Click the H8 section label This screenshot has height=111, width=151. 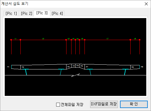[x=132, y=67]
